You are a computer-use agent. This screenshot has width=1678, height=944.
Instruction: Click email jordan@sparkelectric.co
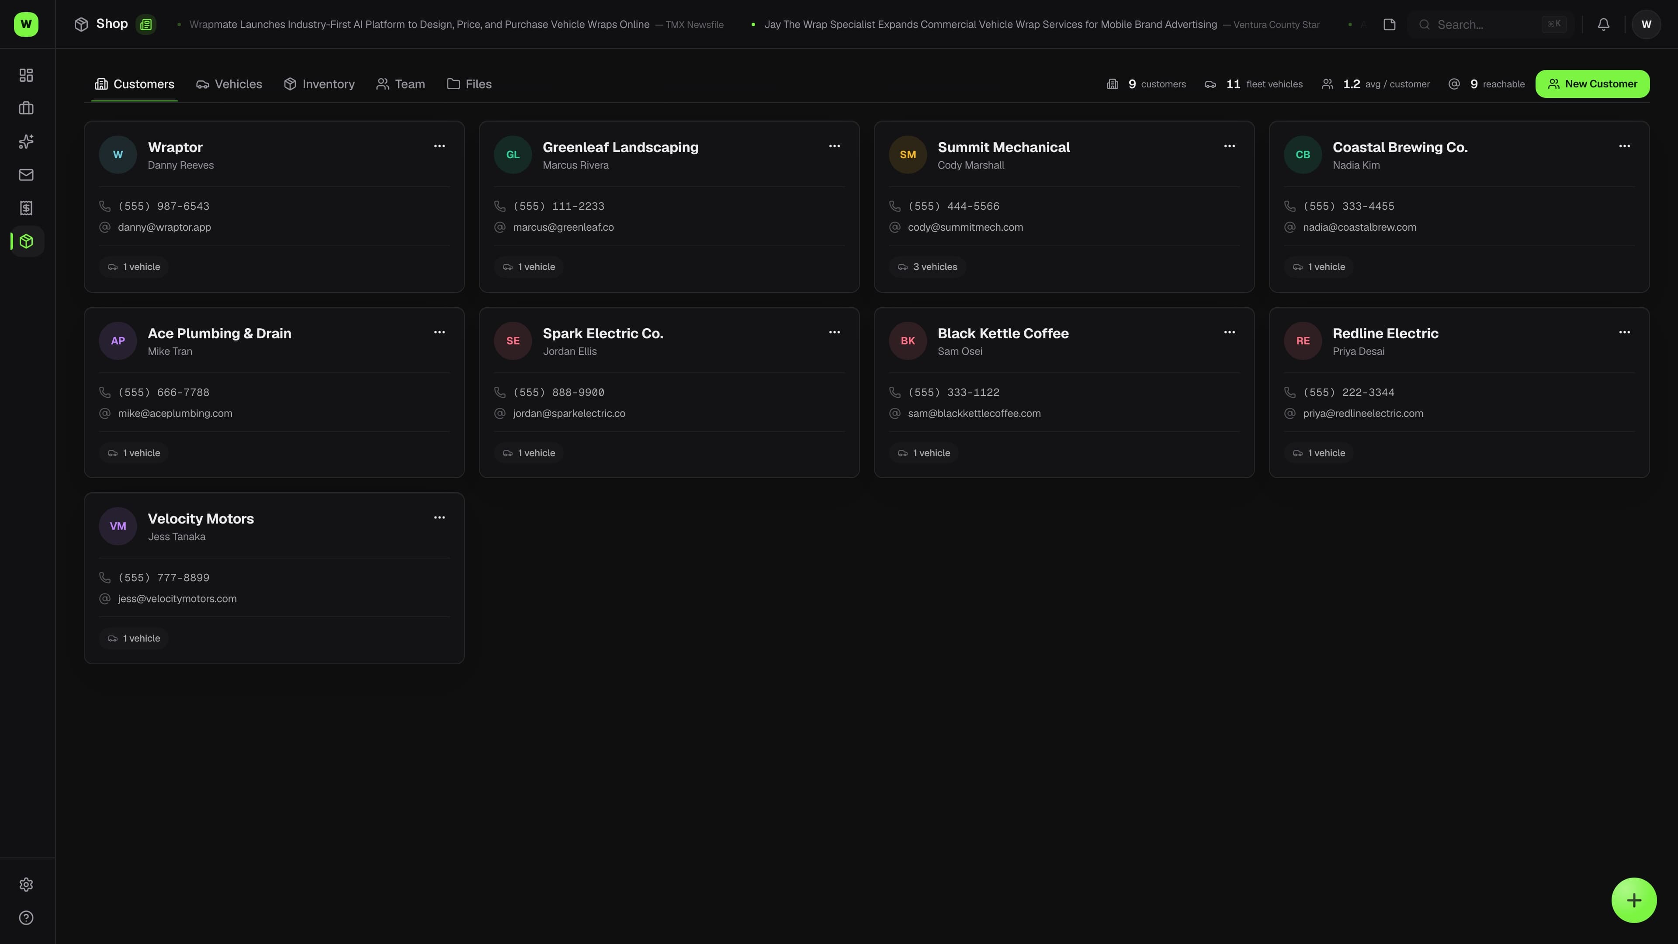tap(569, 414)
